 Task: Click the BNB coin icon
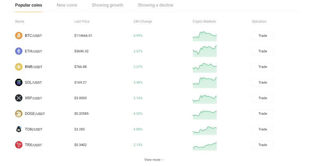(19, 67)
